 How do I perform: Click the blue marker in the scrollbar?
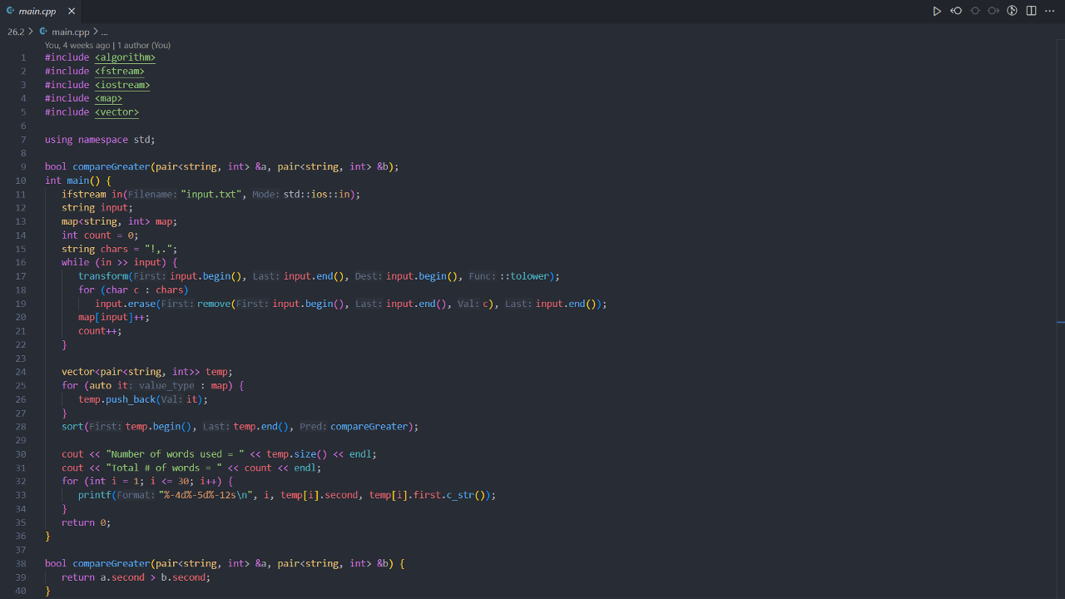(x=1061, y=321)
